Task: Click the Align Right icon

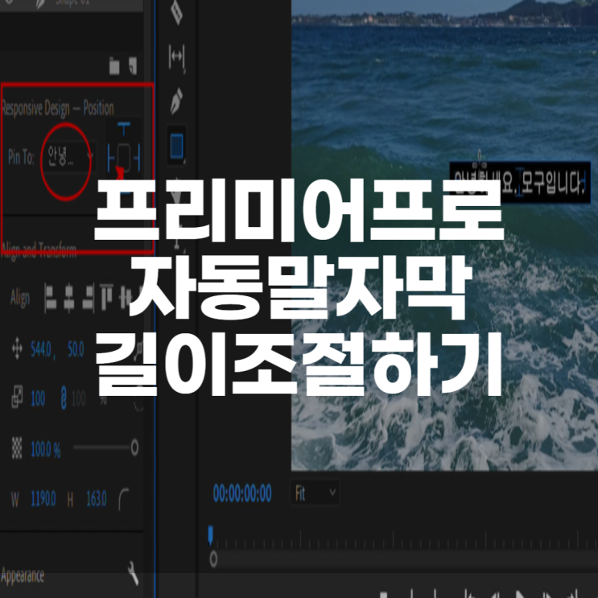Action: [x=88, y=299]
